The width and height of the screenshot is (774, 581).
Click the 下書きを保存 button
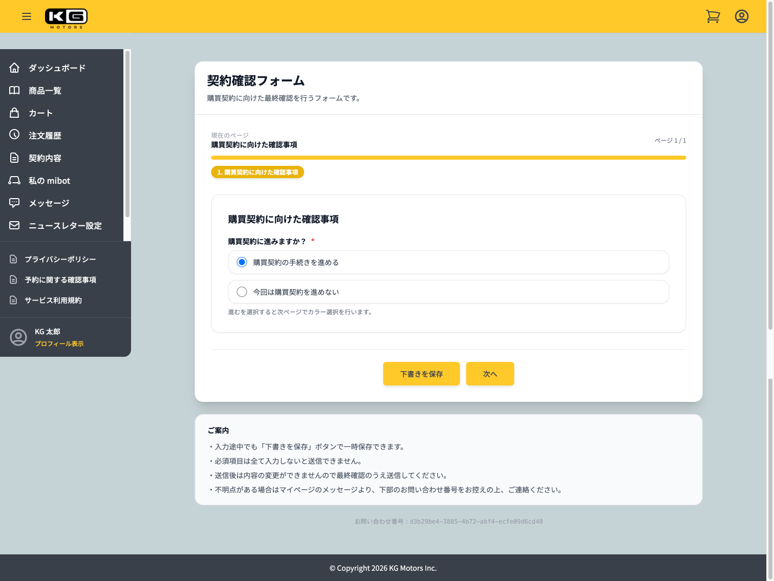(421, 374)
